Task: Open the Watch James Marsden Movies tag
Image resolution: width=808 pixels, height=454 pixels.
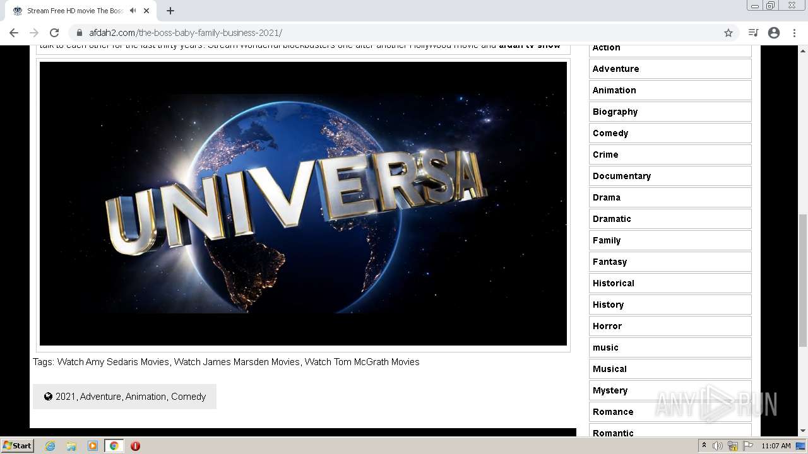Action: pyautogui.click(x=237, y=362)
